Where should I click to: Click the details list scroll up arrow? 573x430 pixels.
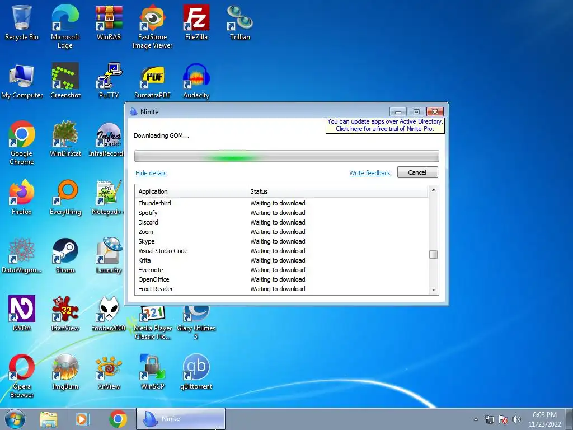point(434,190)
